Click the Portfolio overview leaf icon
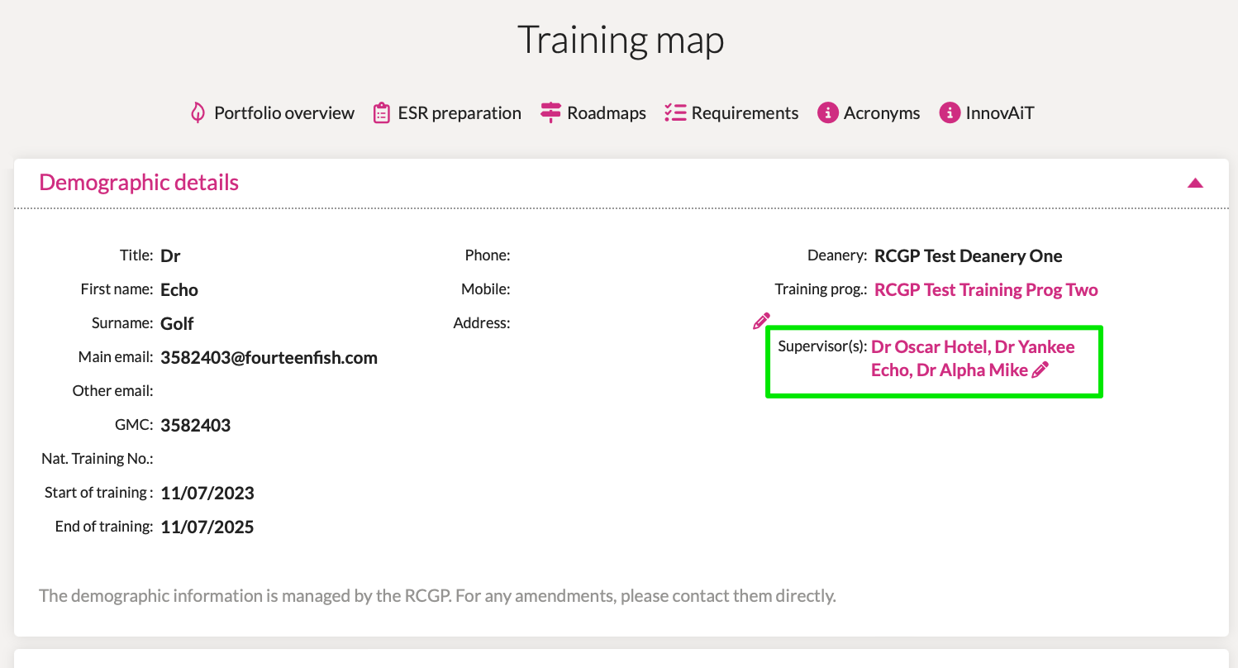Screen dimensions: 1238x668 click(198, 113)
